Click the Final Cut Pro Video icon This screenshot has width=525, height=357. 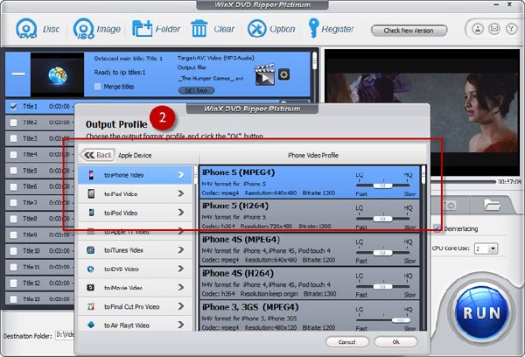coord(90,306)
